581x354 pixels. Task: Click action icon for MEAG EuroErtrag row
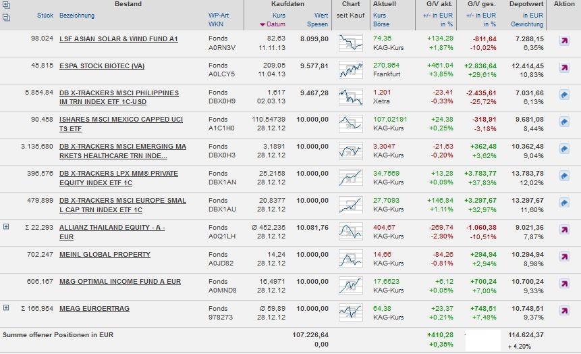(564, 311)
